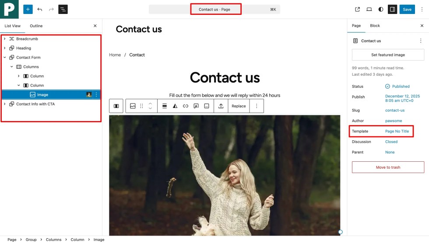Image resolution: width=429 pixels, height=243 pixels.
Task: Click the site logo P icon
Action: 9,9
